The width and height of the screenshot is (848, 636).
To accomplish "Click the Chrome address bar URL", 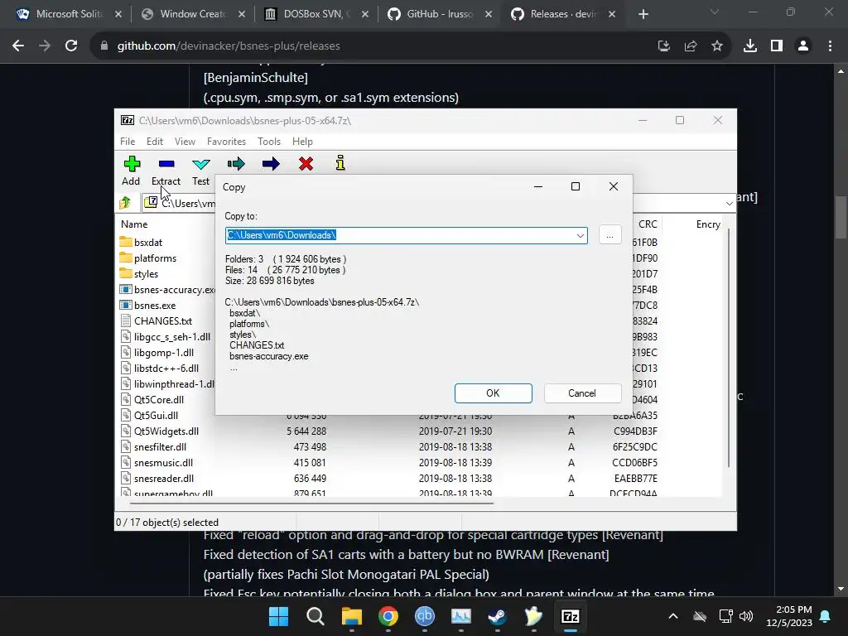I will (229, 46).
